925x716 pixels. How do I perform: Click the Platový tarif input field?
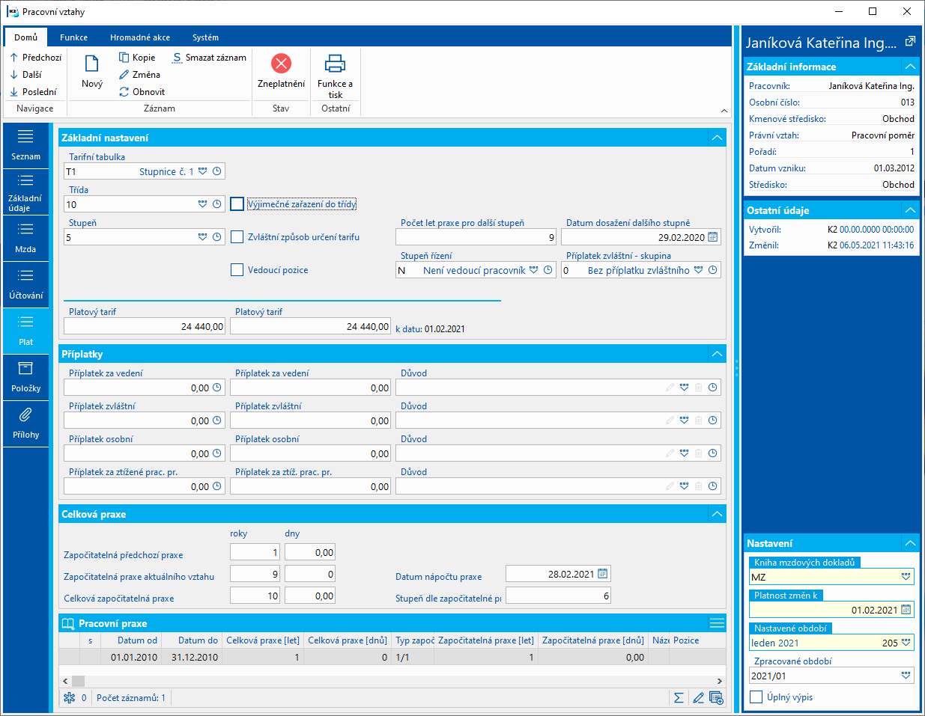point(145,326)
